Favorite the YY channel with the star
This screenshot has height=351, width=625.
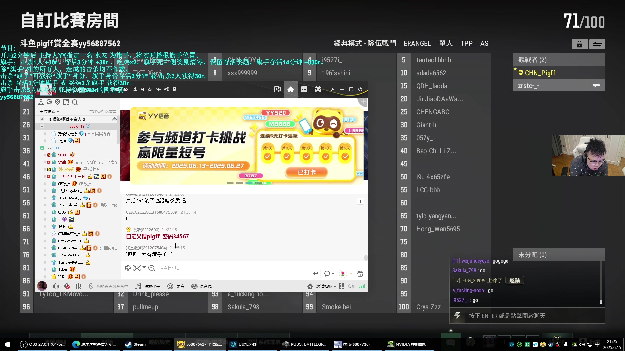click(x=150, y=89)
